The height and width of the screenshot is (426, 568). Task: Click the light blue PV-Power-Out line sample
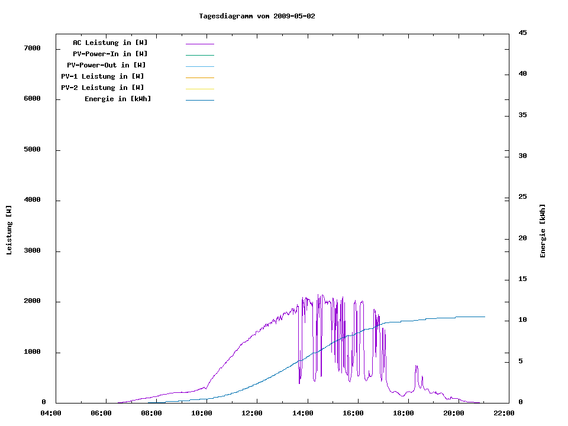click(199, 66)
